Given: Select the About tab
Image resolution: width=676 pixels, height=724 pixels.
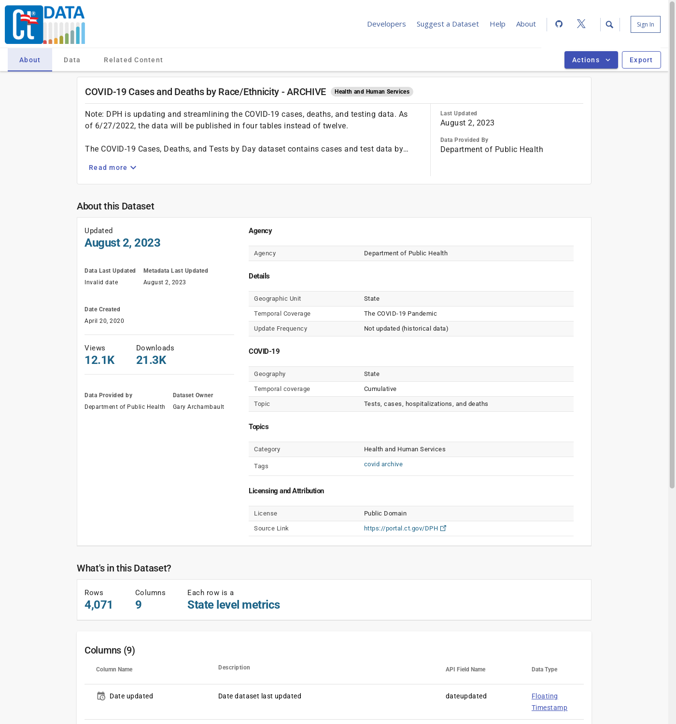Looking at the screenshot, I should pos(30,60).
